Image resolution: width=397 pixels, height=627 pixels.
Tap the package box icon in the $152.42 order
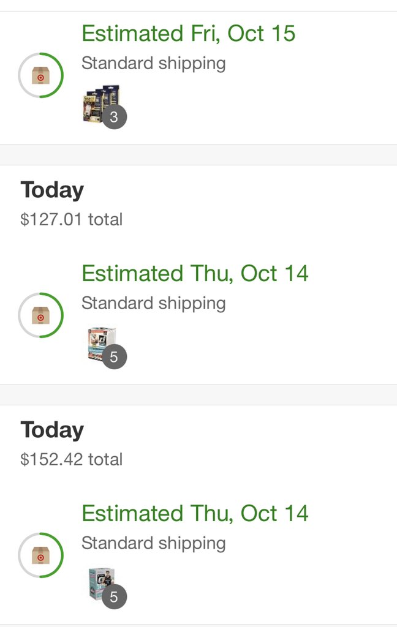coord(40,556)
